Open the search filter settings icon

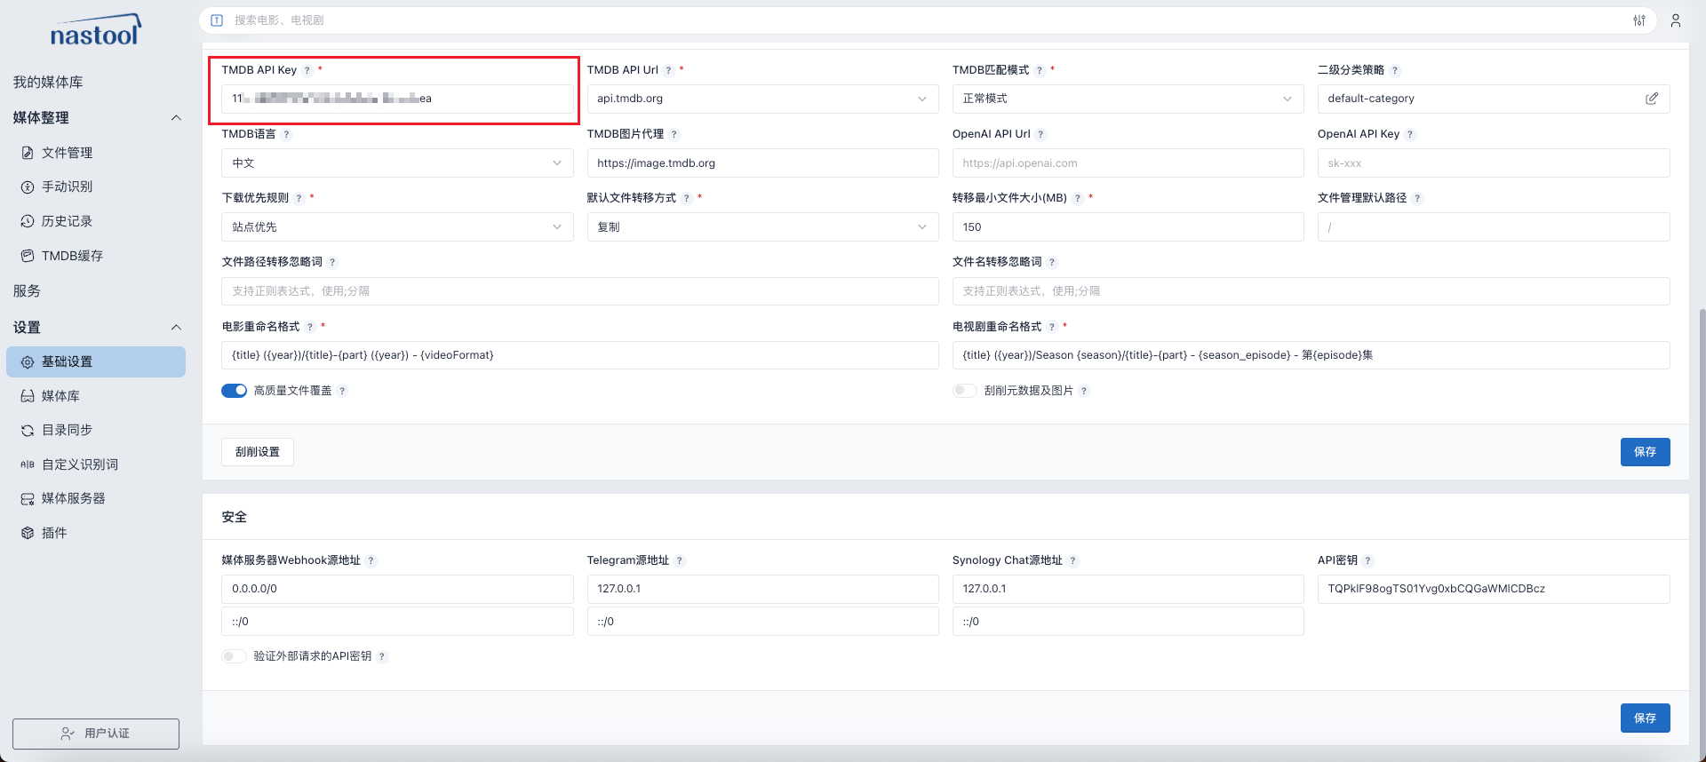1639,20
